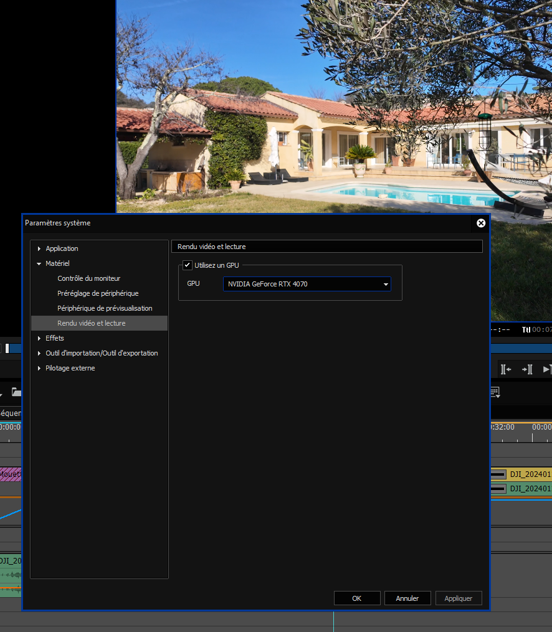Select the purple Mouette clip on timeline
The width and height of the screenshot is (552, 632).
[10, 474]
